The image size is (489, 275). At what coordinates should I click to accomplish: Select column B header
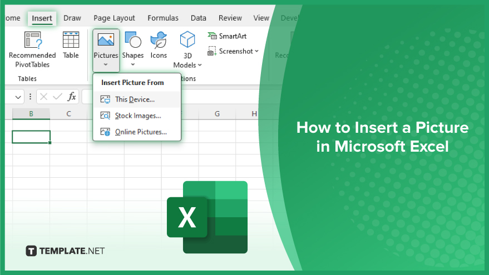(x=31, y=114)
